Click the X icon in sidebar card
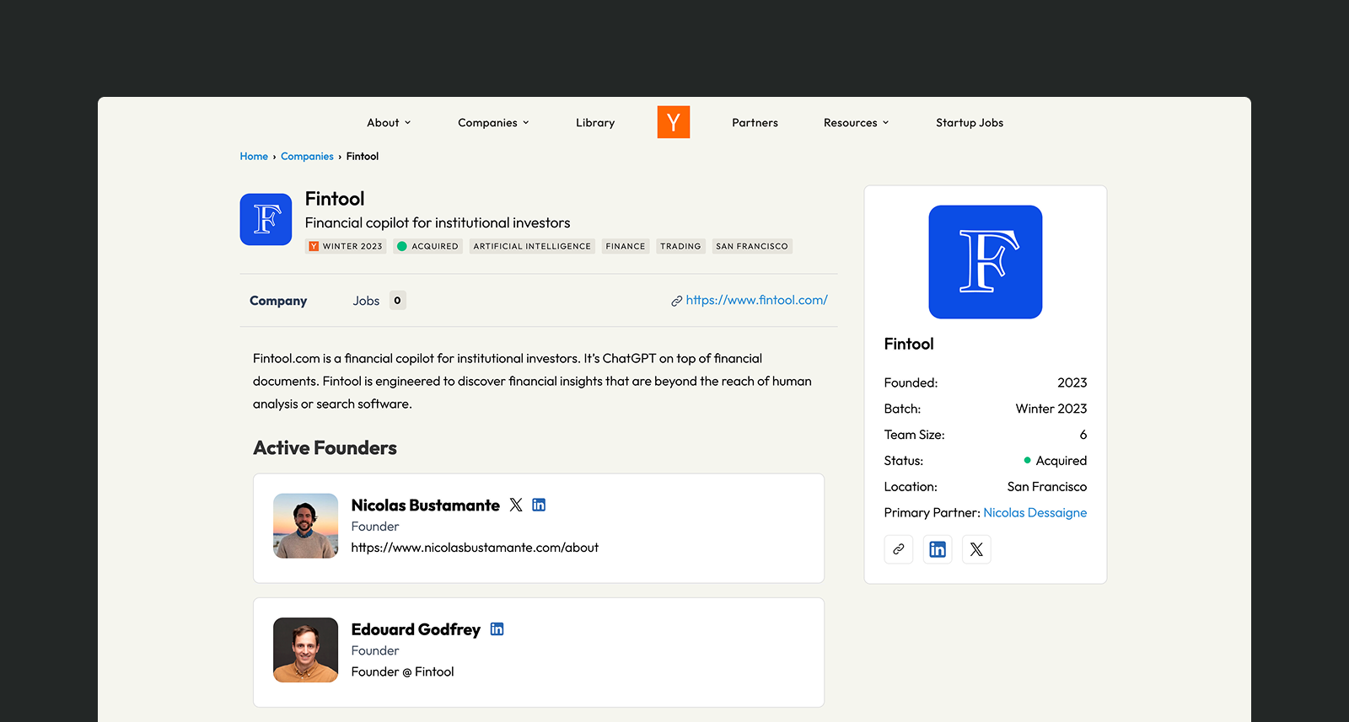The height and width of the screenshot is (722, 1349). click(976, 549)
